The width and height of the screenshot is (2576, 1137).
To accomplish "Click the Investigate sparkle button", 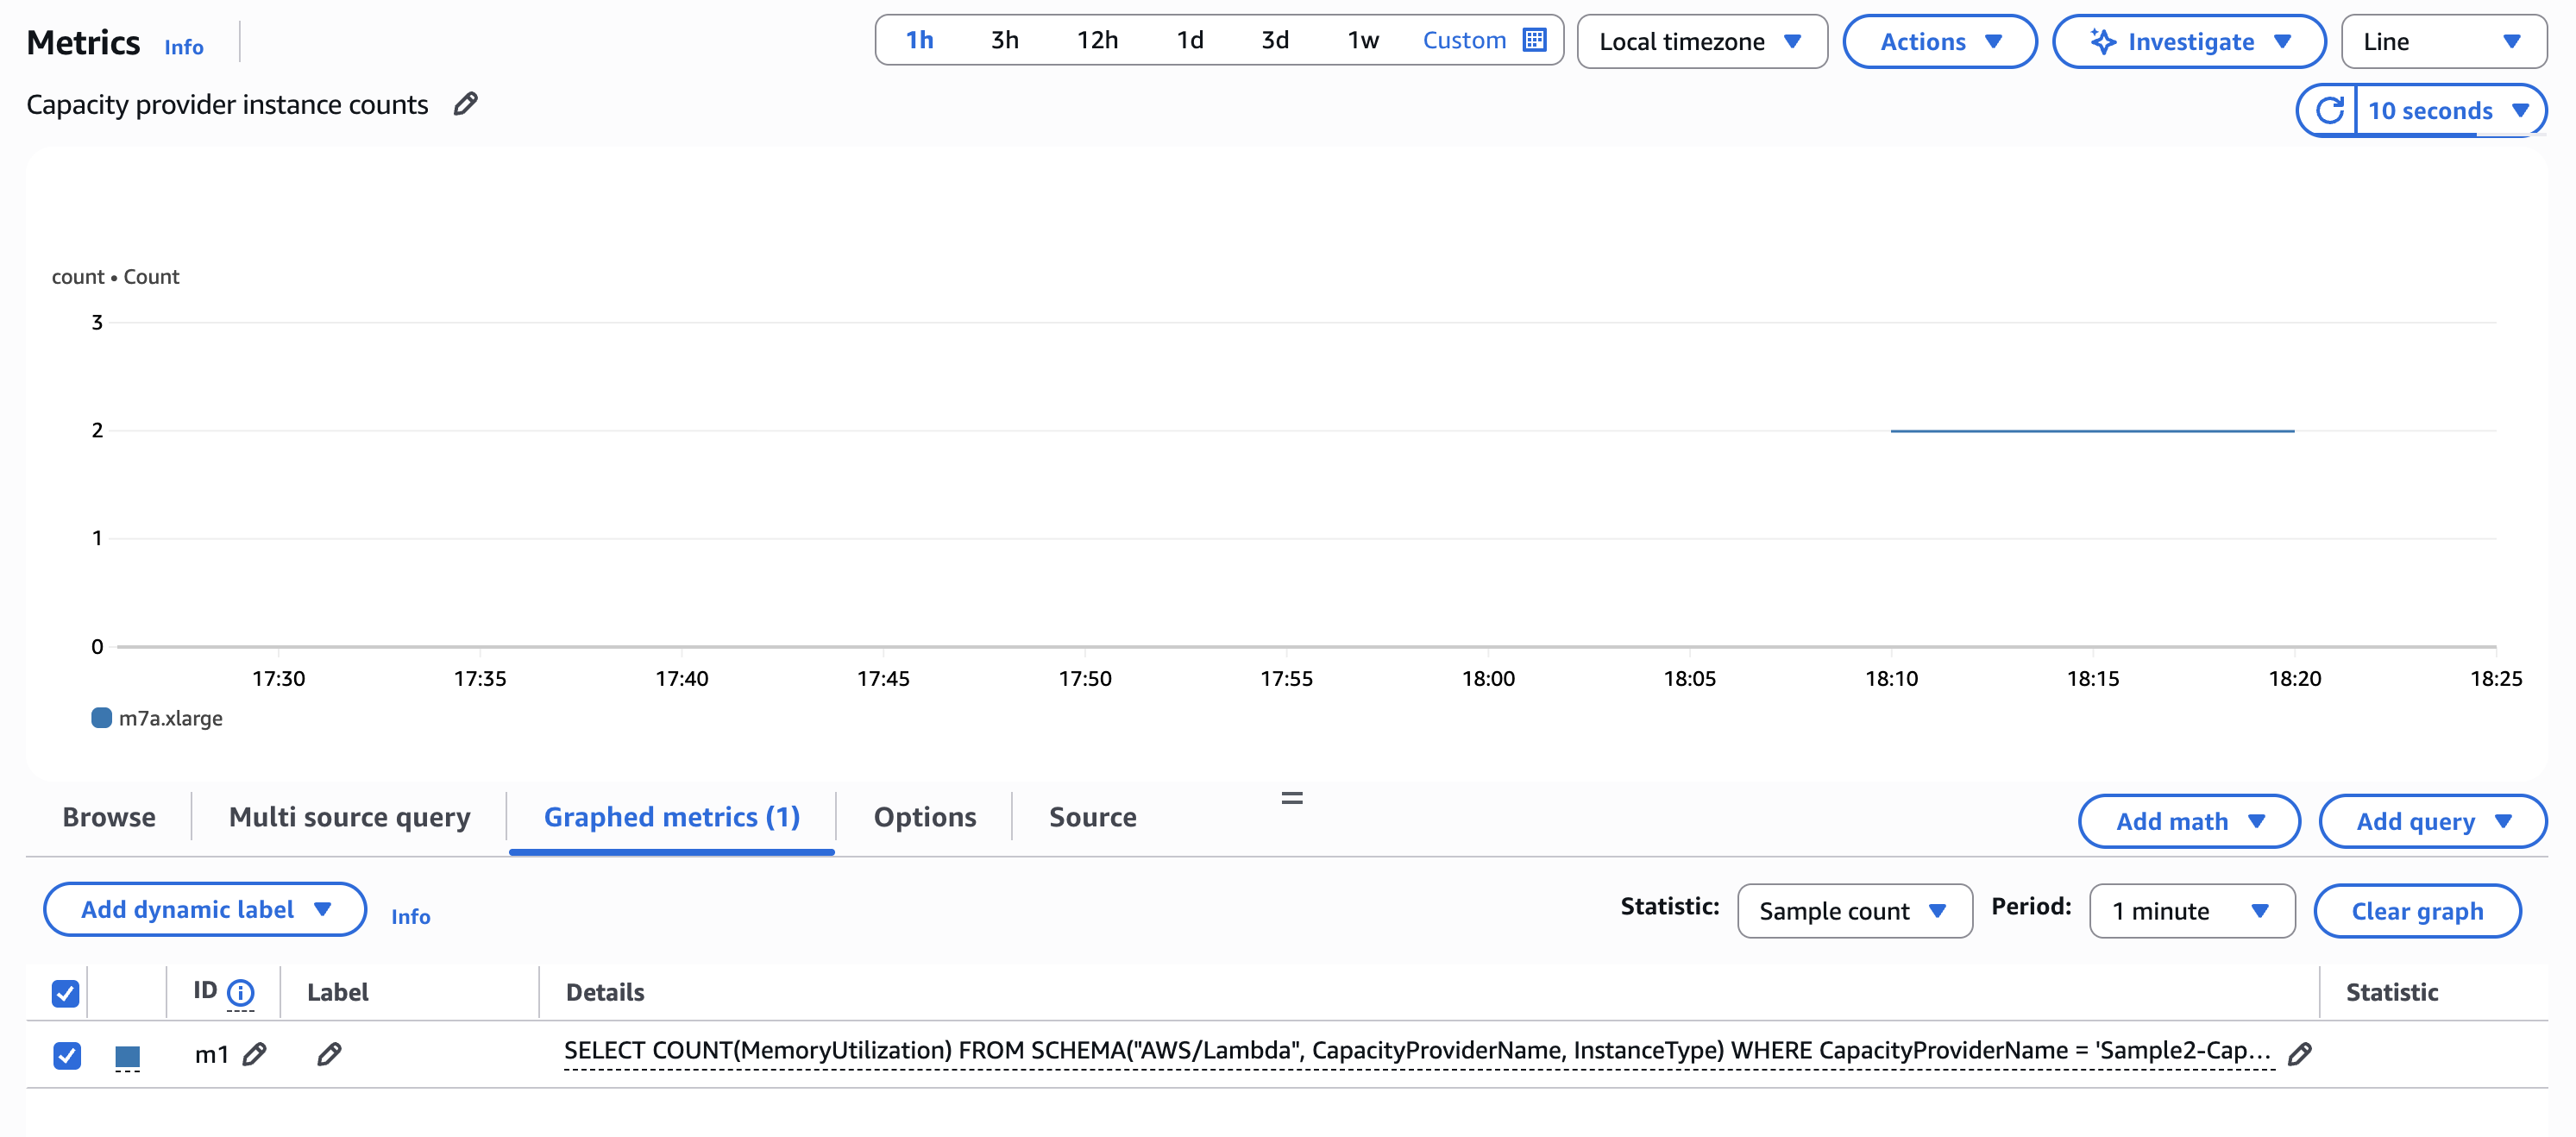I will pos(2188,41).
